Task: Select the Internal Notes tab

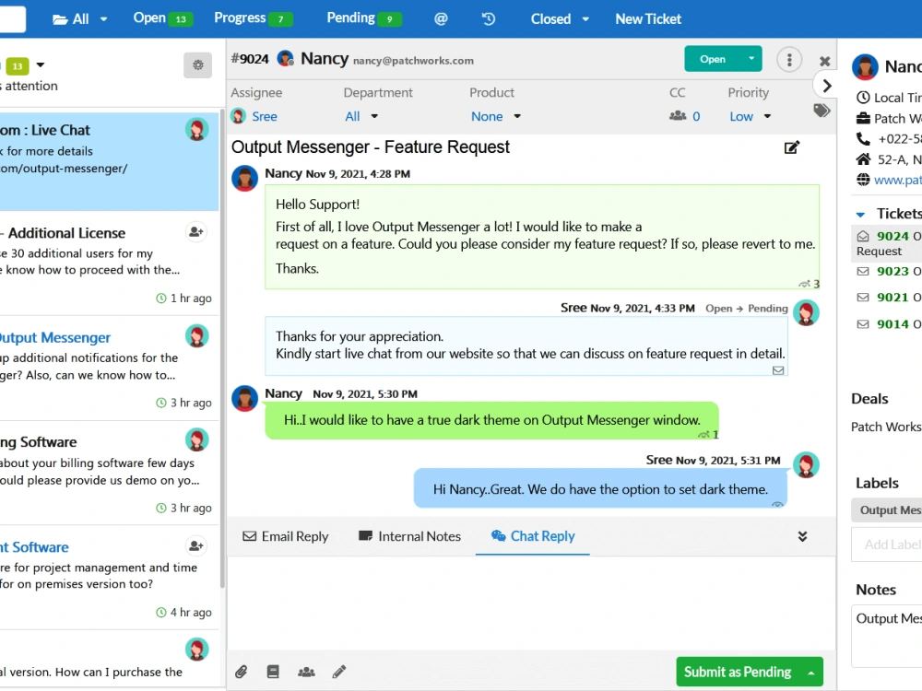Action: click(409, 536)
